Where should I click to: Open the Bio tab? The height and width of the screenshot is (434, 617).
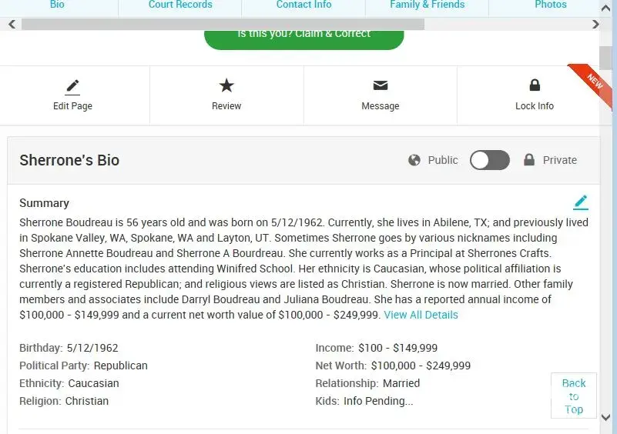(x=57, y=5)
